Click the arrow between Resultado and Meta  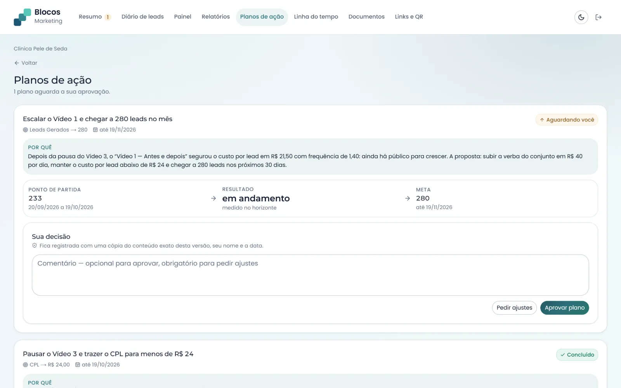(408, 198)
